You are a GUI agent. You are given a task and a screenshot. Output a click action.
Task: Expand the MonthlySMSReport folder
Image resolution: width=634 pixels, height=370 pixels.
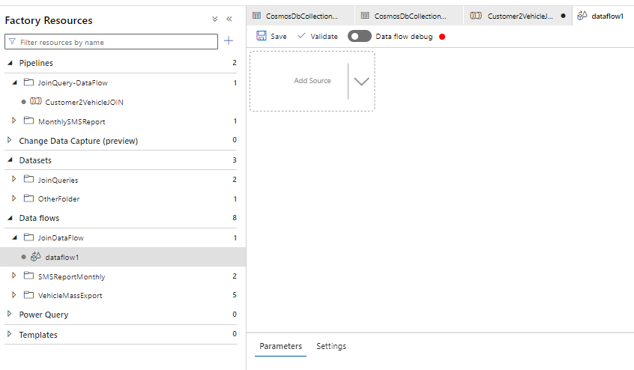(14, 121)
